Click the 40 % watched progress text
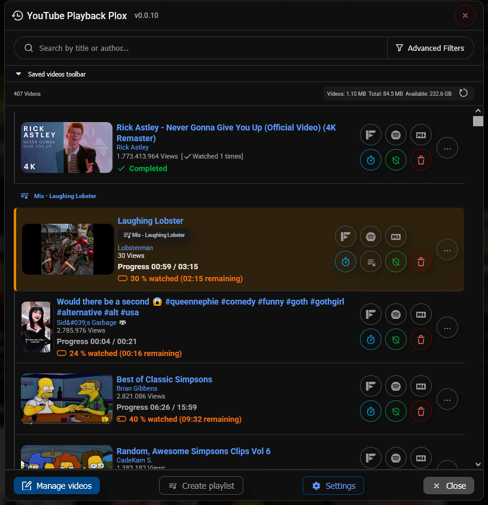The height and width of the screenshot is (505, 488). point(185,419)
